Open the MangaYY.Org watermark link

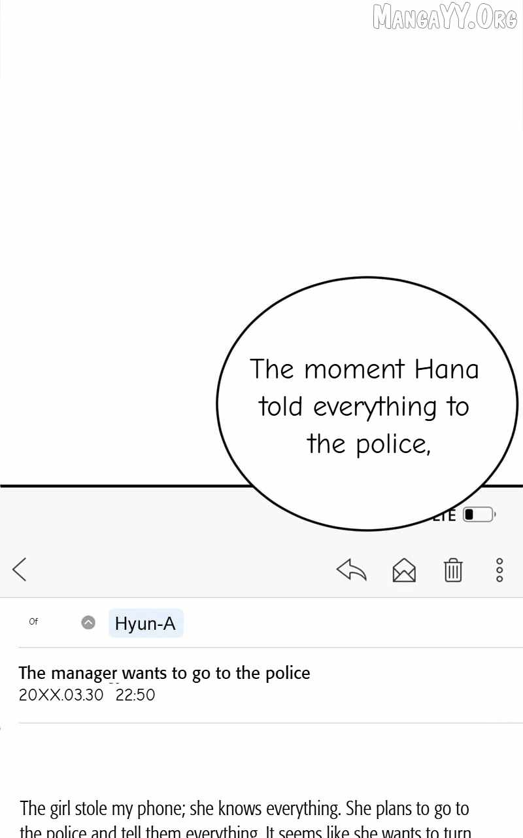(445, 16)
